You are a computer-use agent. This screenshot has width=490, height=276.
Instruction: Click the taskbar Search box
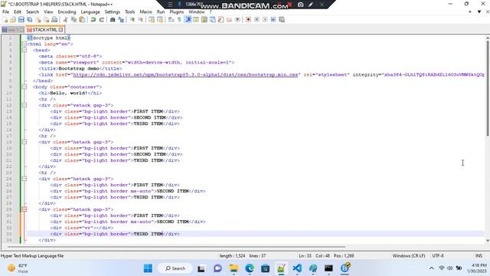pyautogui.click(x=175, y=268)
